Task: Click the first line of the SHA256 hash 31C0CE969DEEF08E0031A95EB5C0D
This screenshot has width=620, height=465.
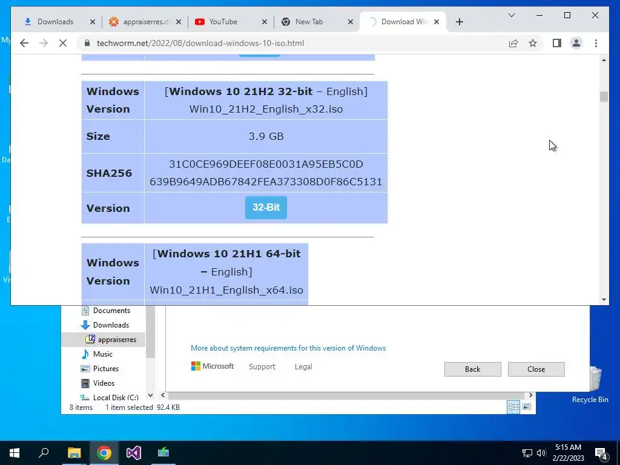Action: (x=266, y=163)
